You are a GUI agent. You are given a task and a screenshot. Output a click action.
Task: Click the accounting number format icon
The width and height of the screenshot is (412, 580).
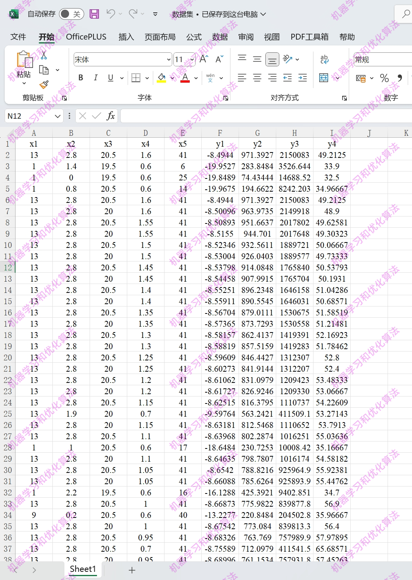pyautogui.click(x=361, y=78)
